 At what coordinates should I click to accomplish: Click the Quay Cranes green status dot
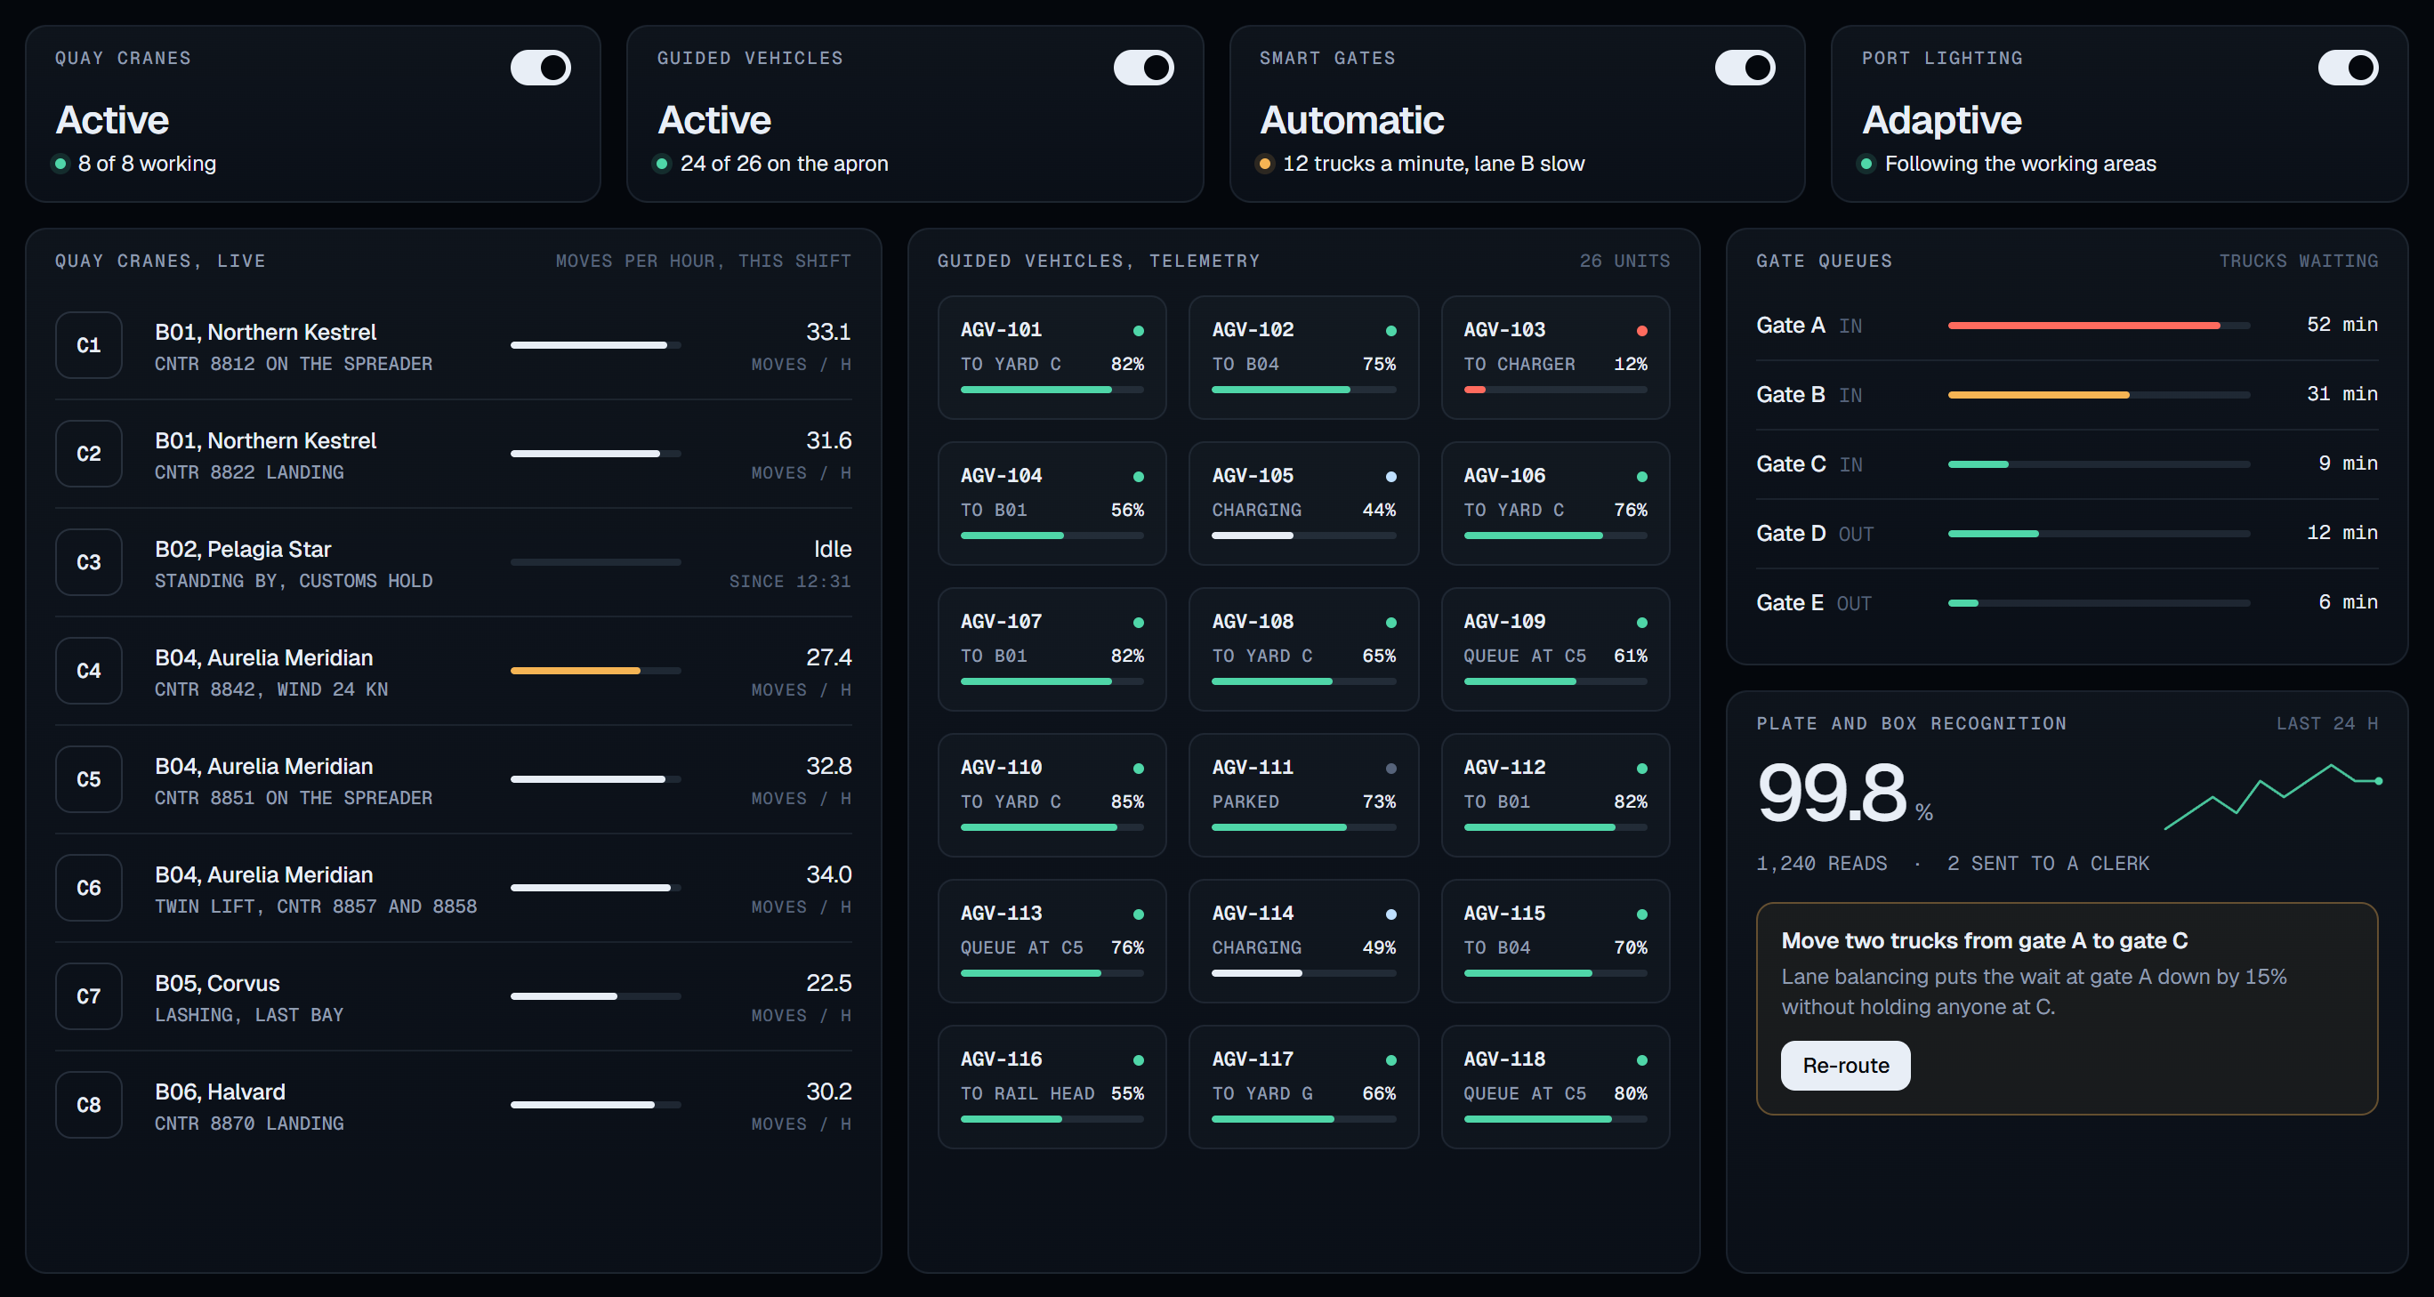[60, 165]
